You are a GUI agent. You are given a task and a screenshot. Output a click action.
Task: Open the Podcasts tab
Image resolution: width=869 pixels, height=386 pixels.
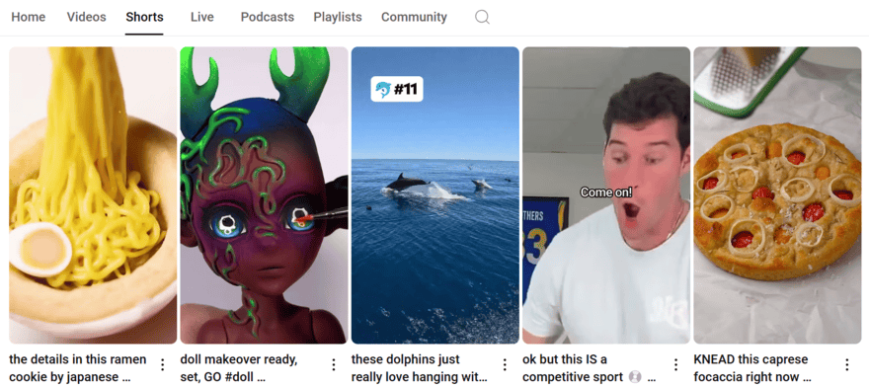pos(268,17)
